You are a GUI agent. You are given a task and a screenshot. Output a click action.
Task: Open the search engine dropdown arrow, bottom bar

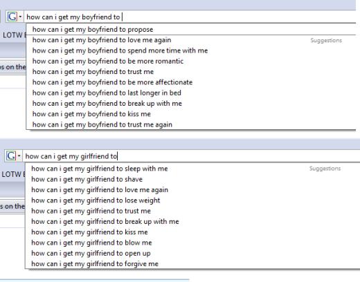click(19, 156)
